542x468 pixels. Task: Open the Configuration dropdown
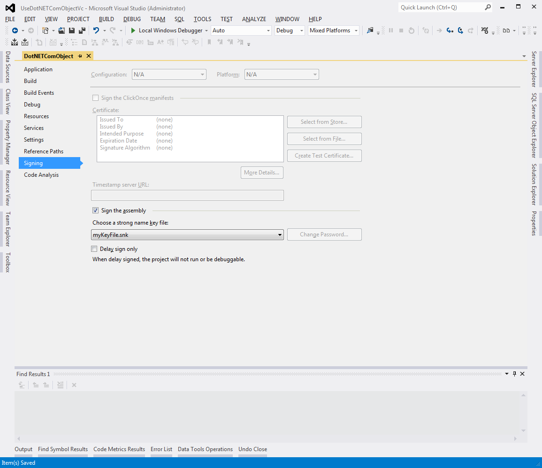(169, 75)
